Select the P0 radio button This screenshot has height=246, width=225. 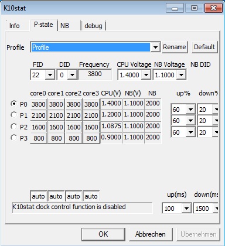(x=13, y=104)
